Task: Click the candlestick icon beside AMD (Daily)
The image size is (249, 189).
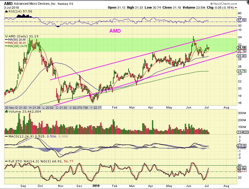Action: (x=6, y=36)
